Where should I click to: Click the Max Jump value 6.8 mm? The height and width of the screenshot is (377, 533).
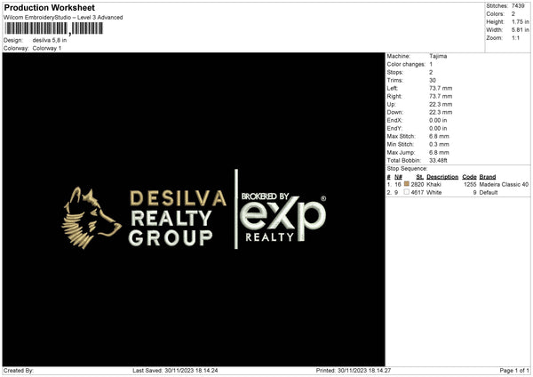[439, 152]
